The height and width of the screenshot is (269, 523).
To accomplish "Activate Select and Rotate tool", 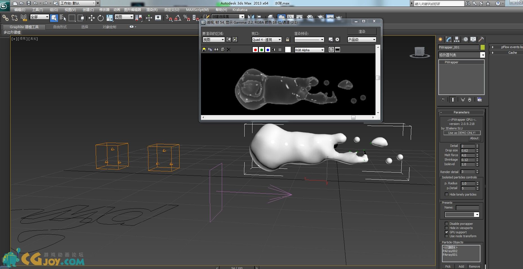I will [x=100, y=18].
